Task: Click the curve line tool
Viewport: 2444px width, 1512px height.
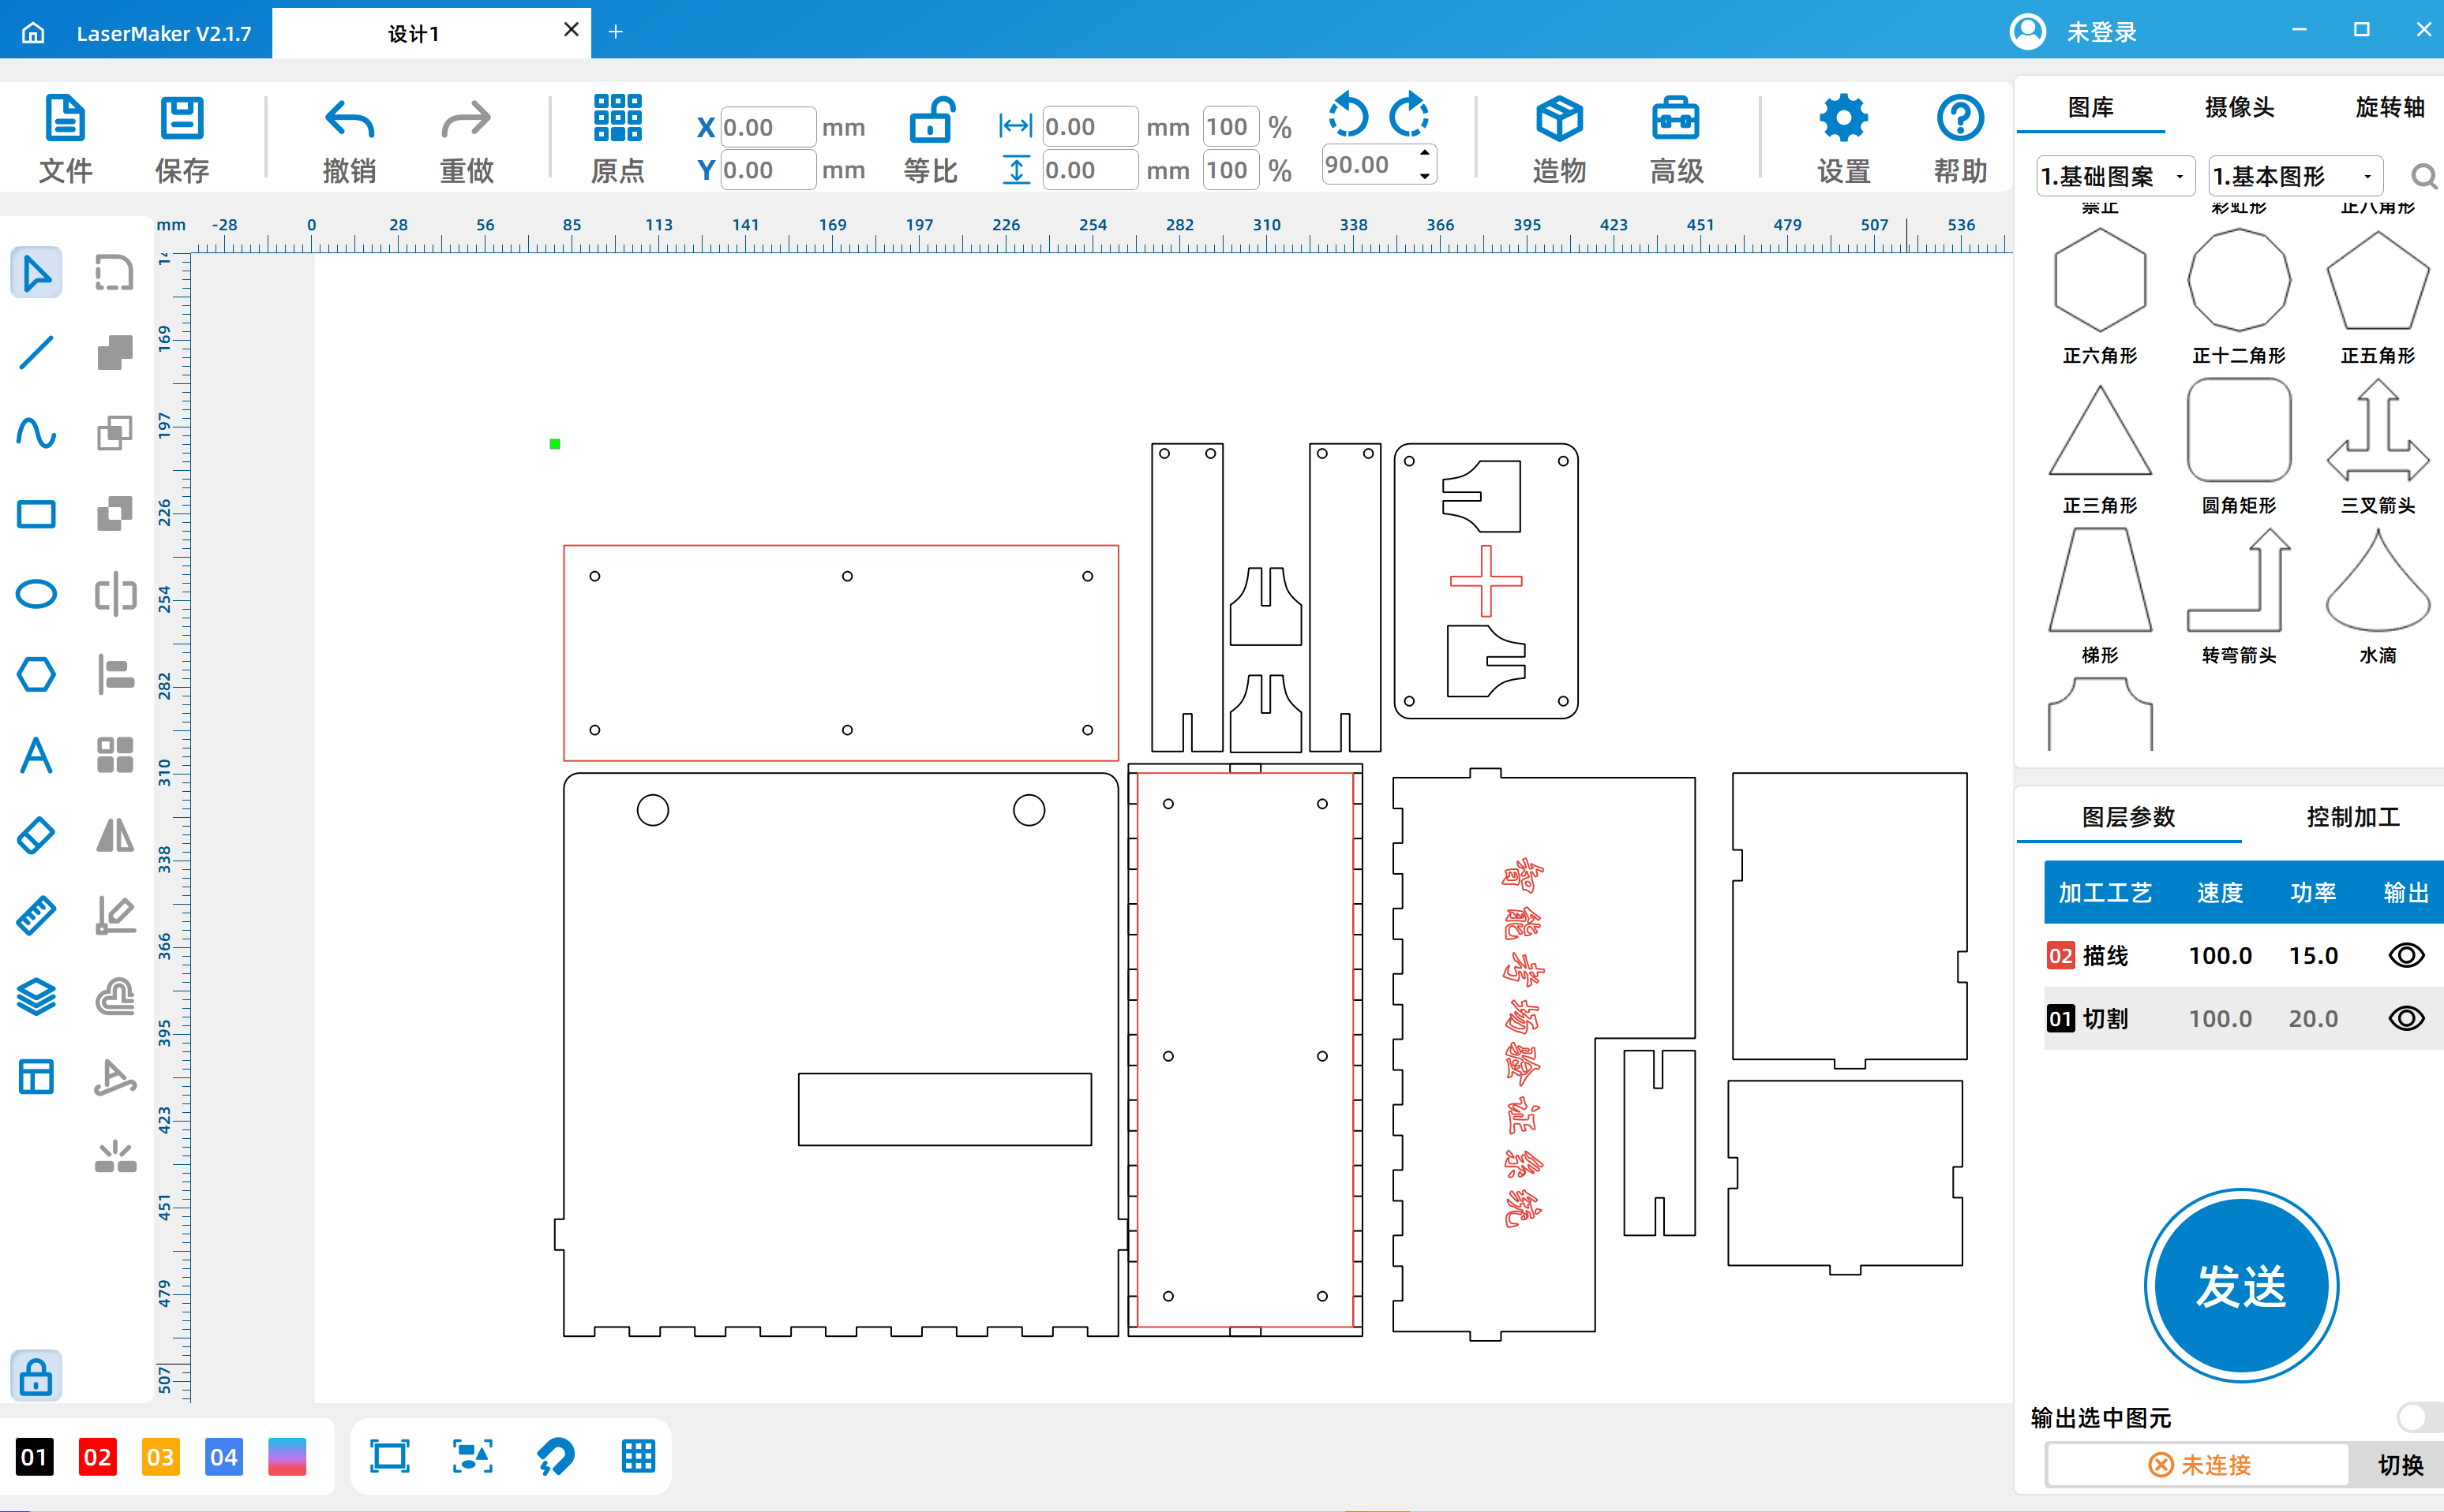Action: [x=36, y=433]
